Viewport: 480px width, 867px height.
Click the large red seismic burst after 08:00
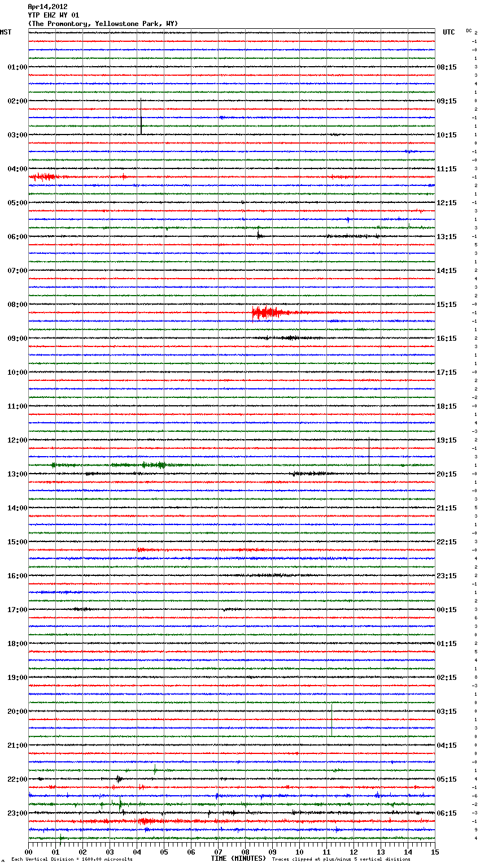tap(267, 313)
